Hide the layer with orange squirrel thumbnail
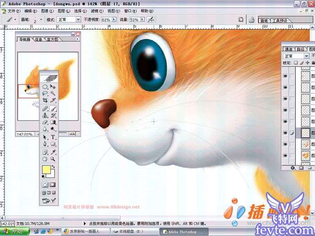Viewport: 315px width, 236px height. tap(285, 156)
